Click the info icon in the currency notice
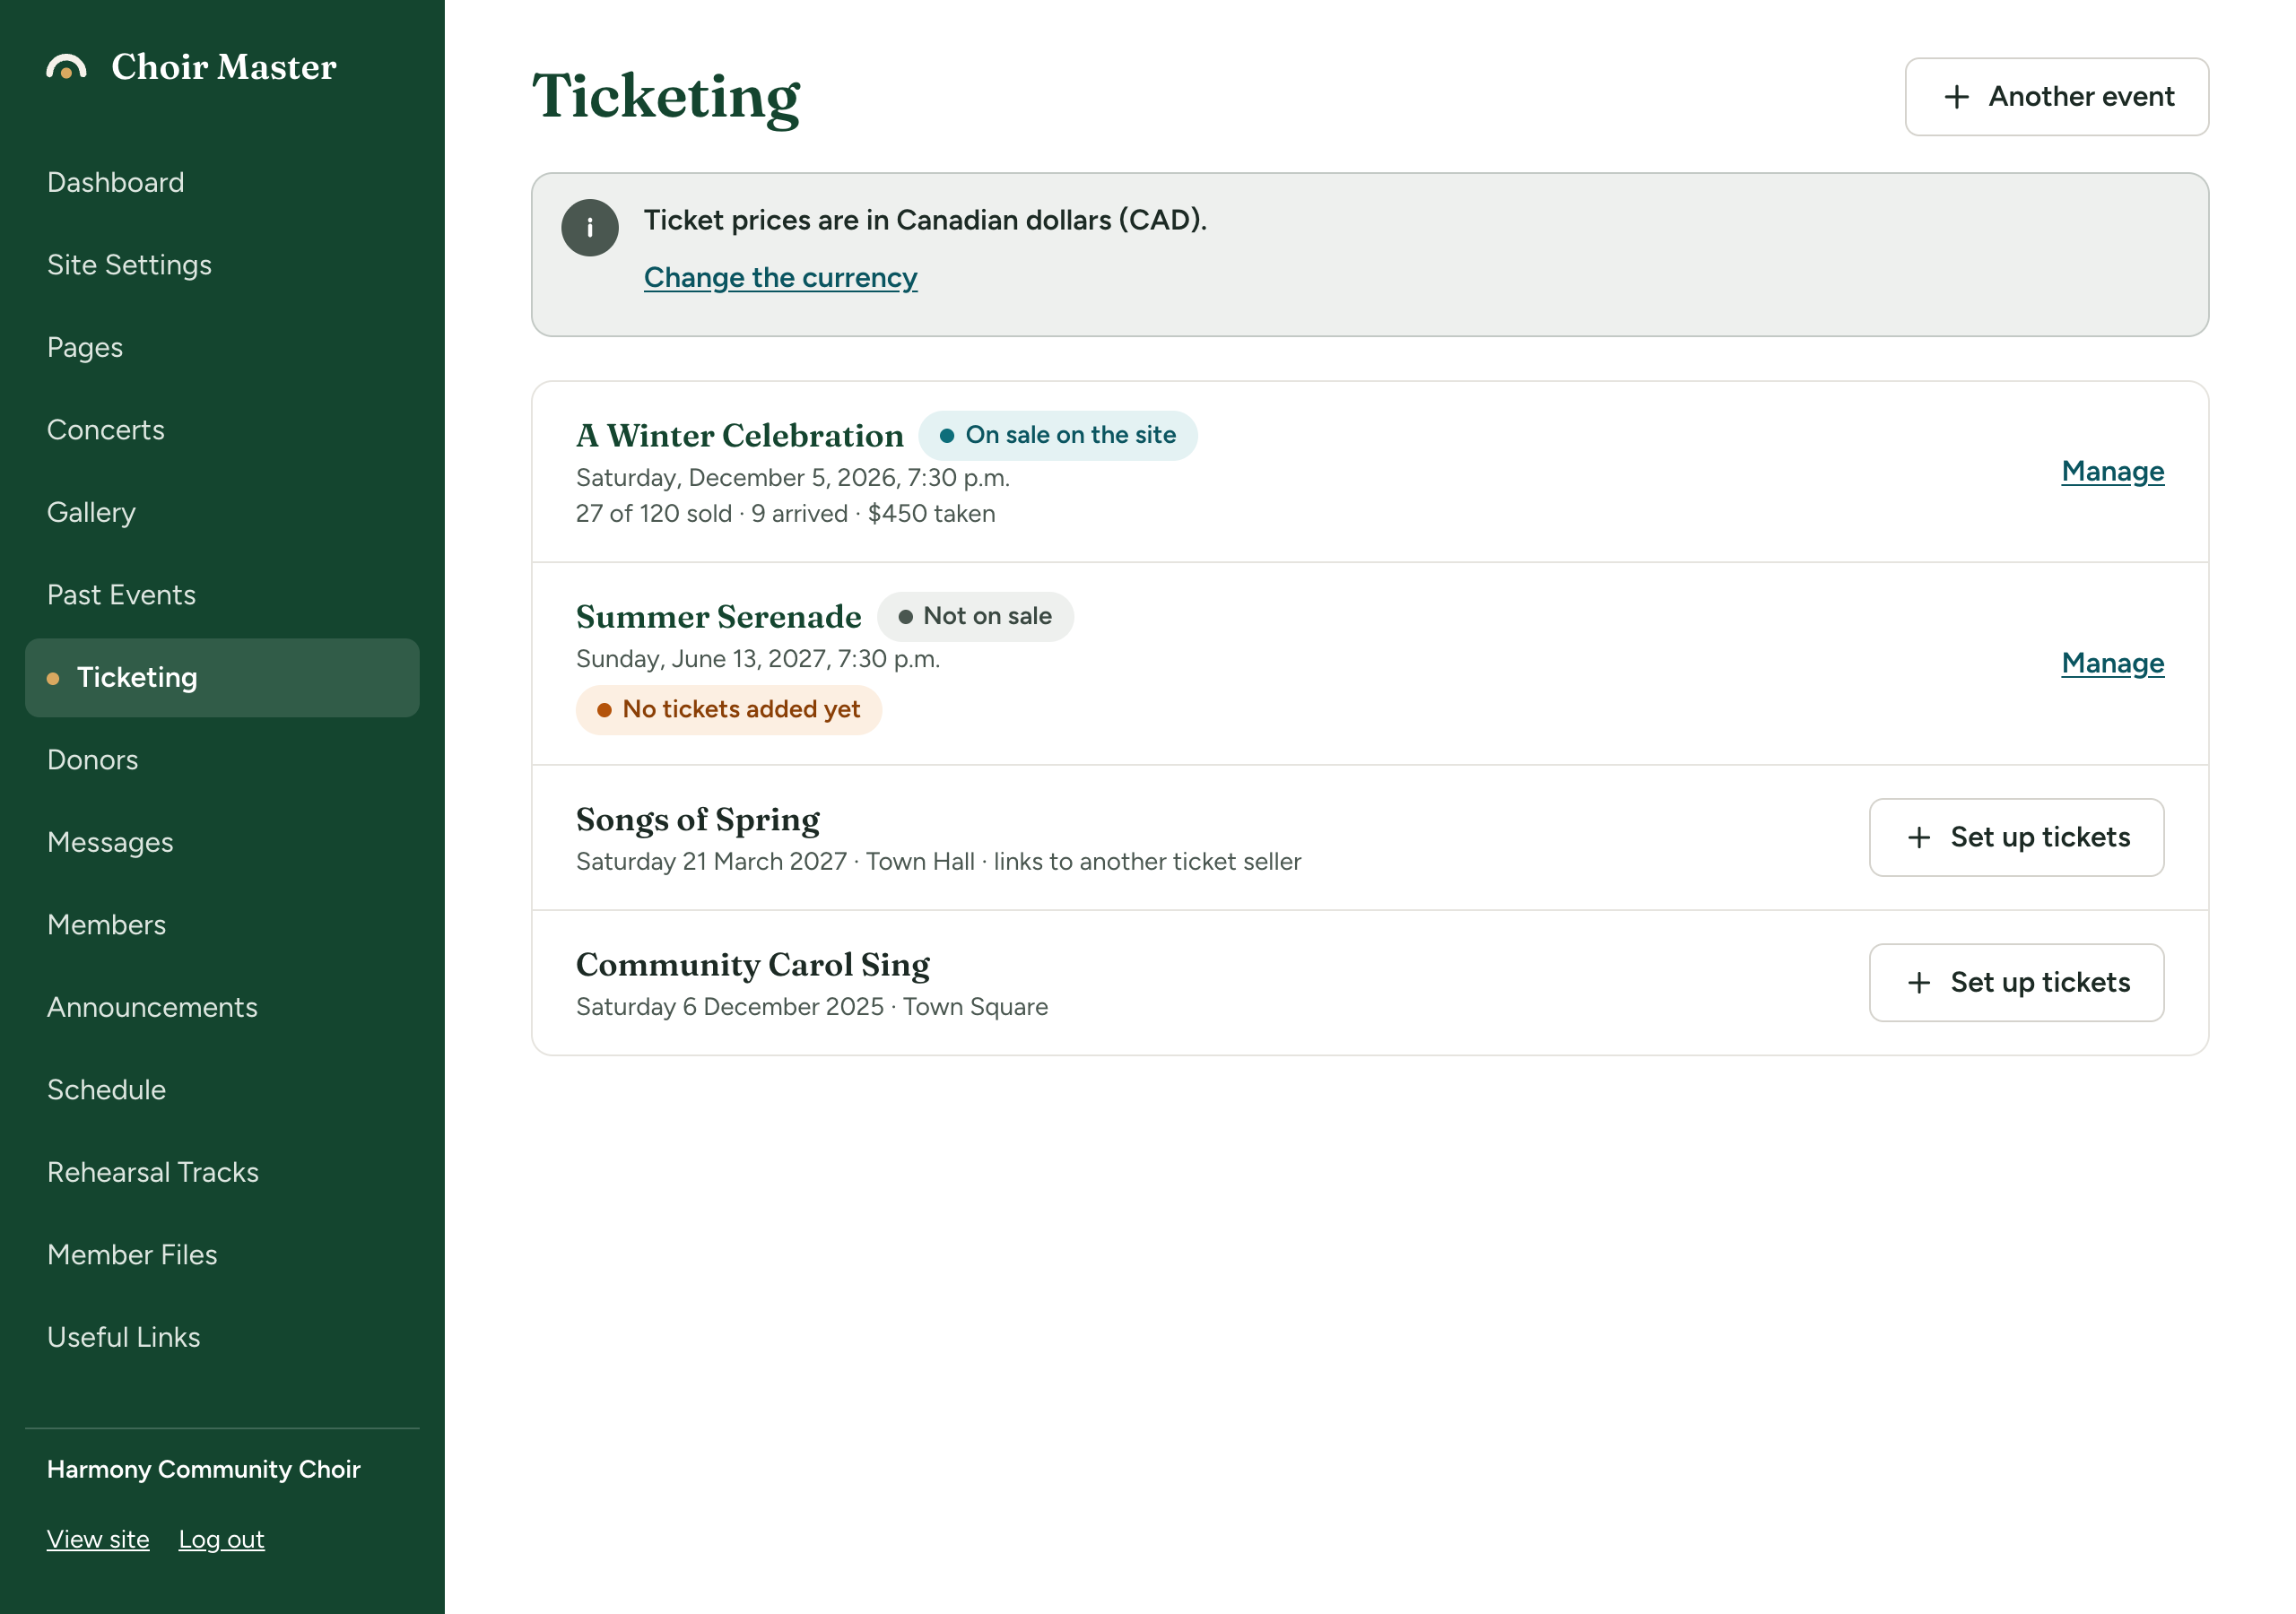This screenshot has height=1614, width=2296. [590, 228]
